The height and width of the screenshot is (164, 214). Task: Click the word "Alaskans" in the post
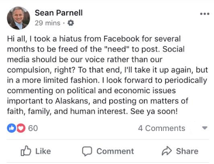pyautogui.click(x=72, y=101)
